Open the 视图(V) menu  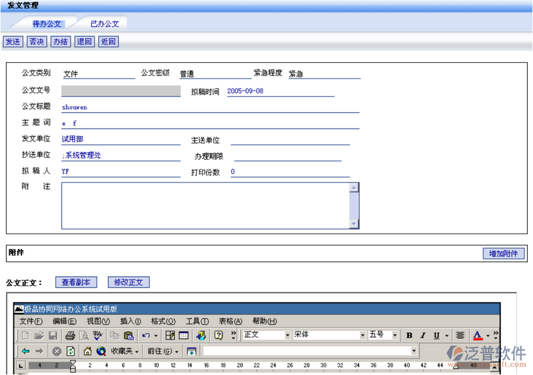click(98, 321)
